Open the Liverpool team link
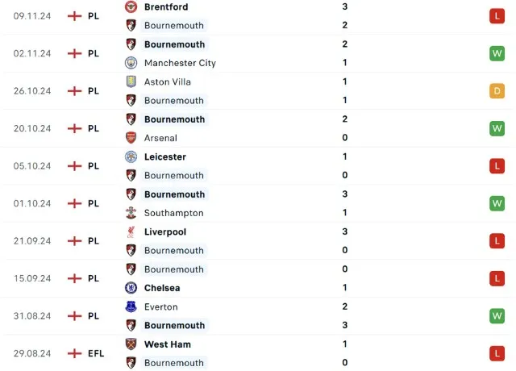Viewport: 516px width, 371px height. tap(165, 231)
